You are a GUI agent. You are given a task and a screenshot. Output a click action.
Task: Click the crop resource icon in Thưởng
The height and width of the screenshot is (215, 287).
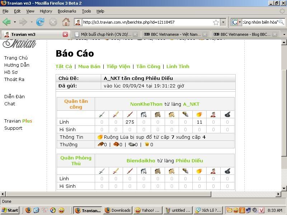point(147,144)
